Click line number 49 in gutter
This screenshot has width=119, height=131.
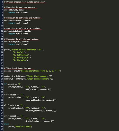[x=2, y=129]
